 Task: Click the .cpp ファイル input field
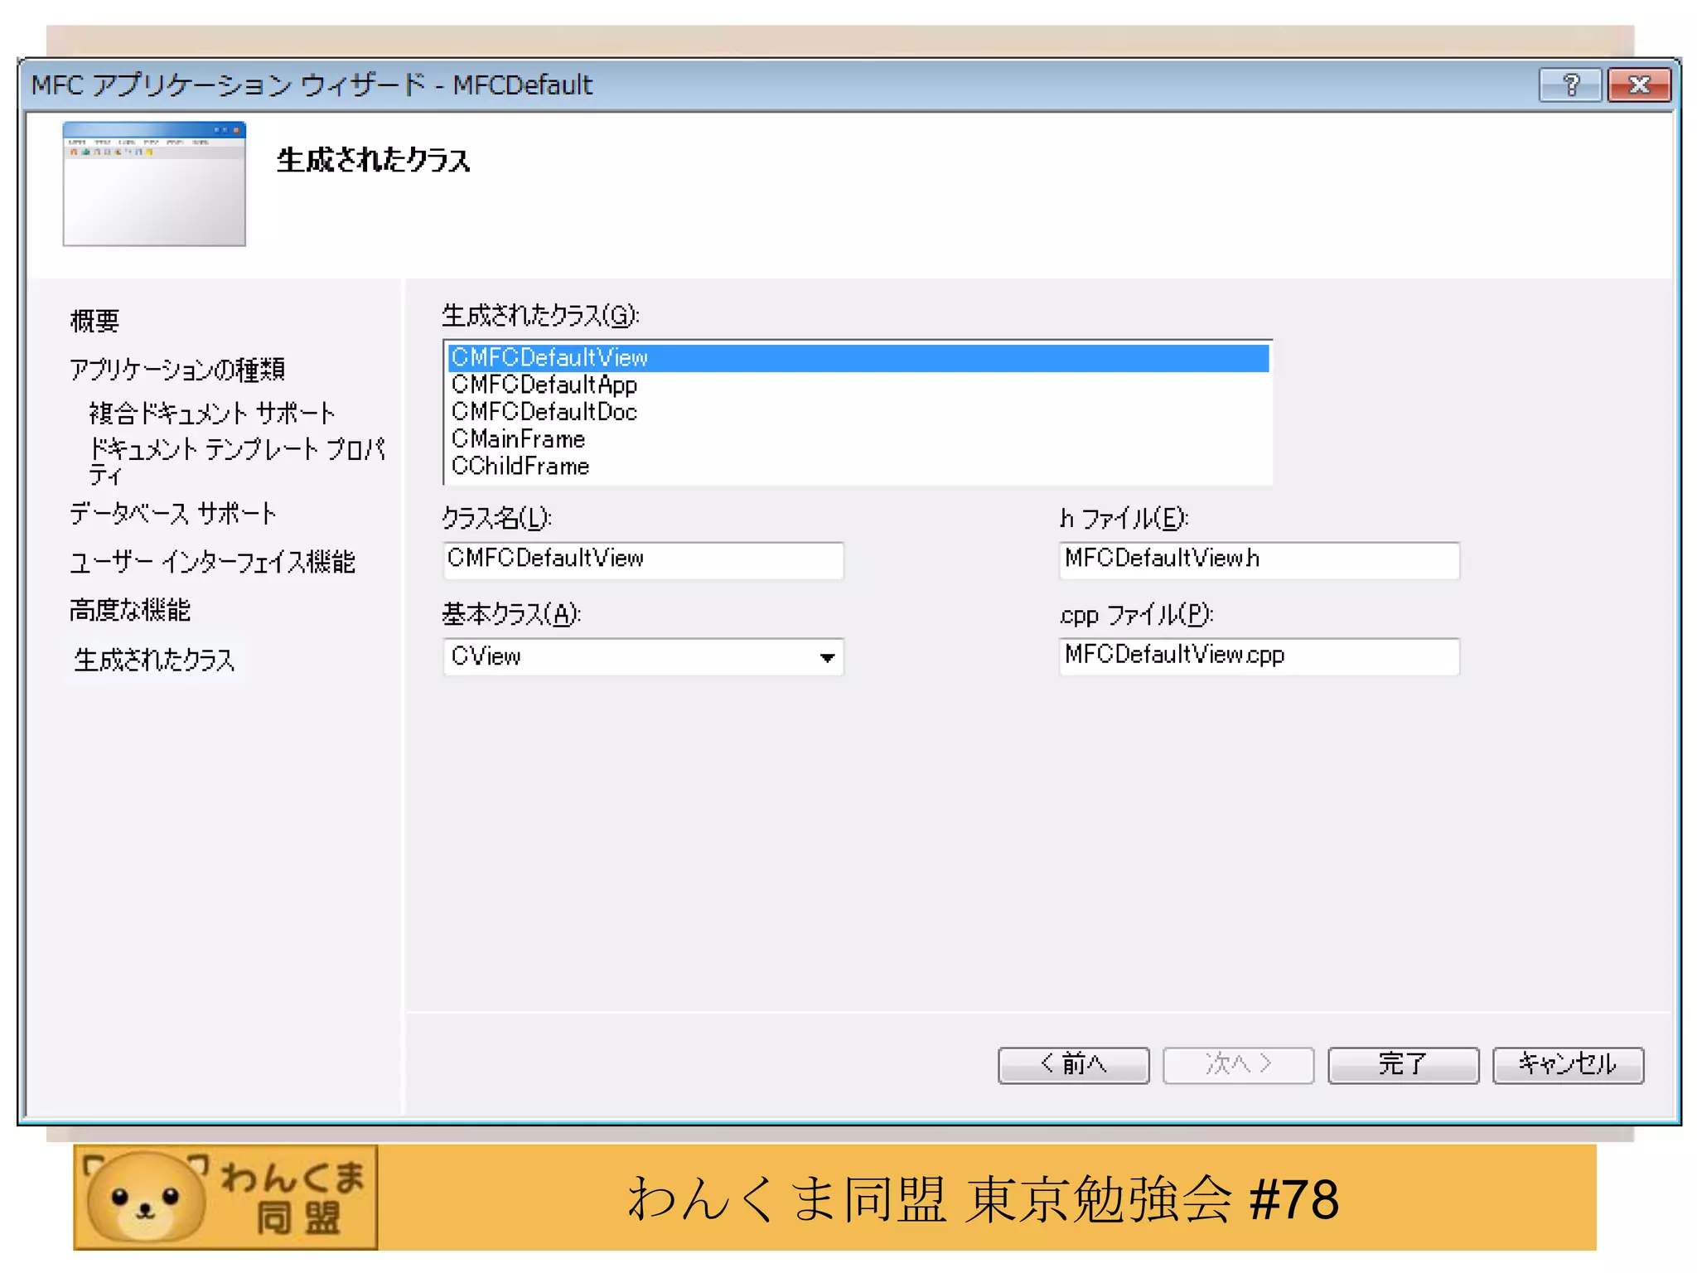coord(1258,656)
